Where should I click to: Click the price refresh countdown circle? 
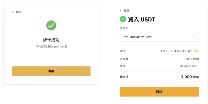tap(196, 51)
